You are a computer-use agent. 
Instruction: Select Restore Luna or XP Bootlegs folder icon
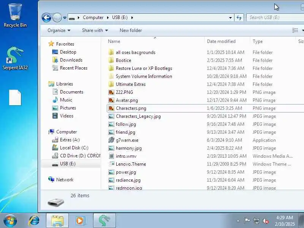coord(111,68)
